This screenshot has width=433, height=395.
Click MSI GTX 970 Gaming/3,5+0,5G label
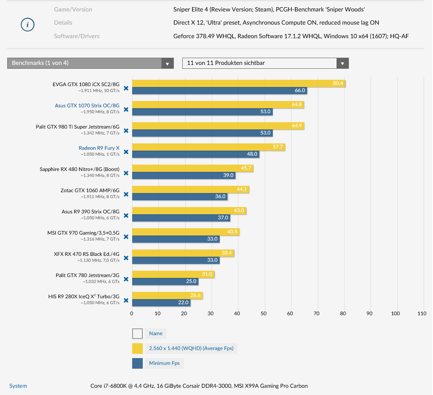tap(83, 233)
